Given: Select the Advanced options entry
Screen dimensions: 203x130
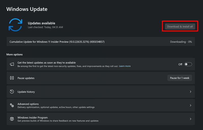Looking at the screenshot, I should pos(28,104).
